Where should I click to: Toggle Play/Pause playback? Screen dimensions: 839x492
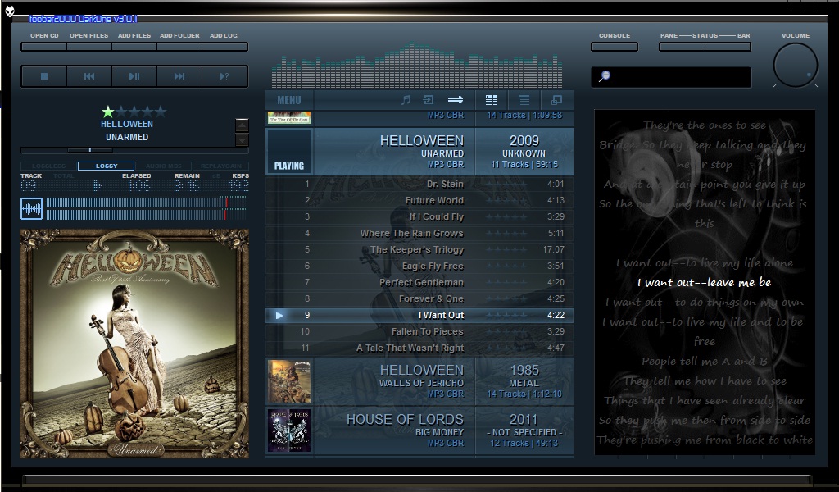(134, 76)
